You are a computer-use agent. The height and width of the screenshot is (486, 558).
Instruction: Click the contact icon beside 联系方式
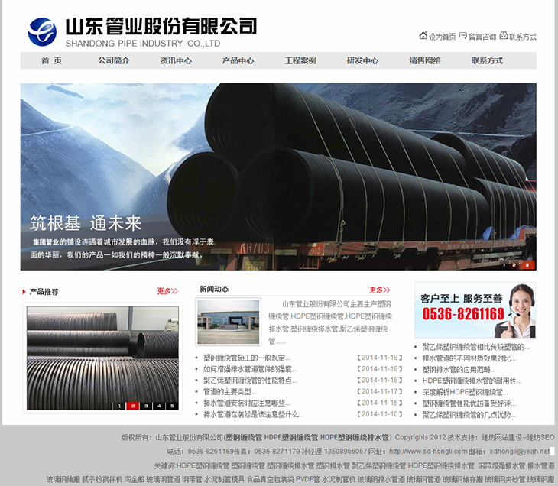point(504,36)
